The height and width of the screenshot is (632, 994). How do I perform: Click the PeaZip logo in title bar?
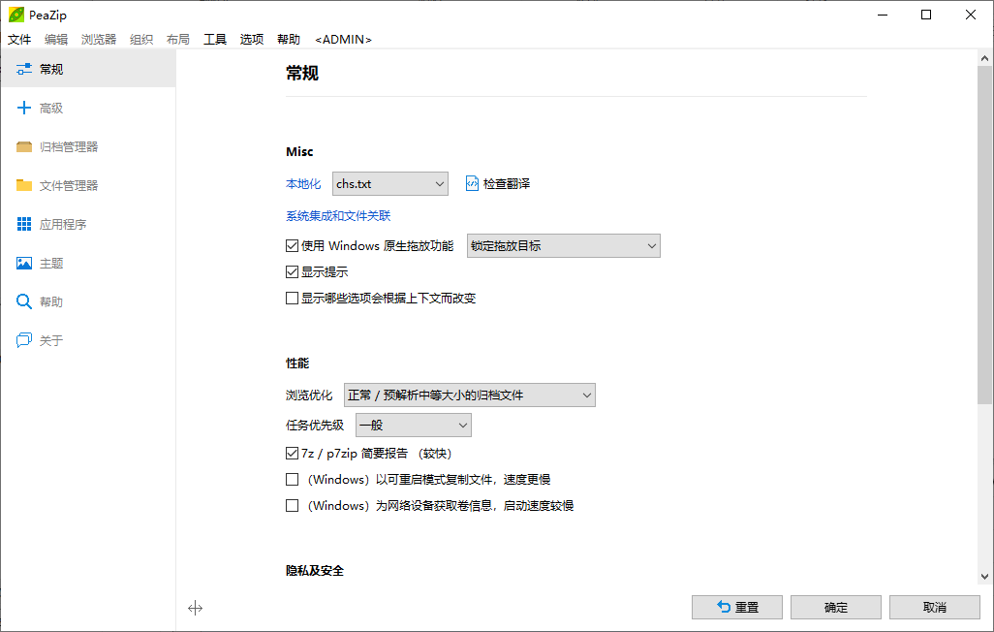(16, 15)
